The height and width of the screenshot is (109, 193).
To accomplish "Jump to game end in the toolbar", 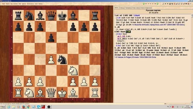I will [x=155, y=4].
